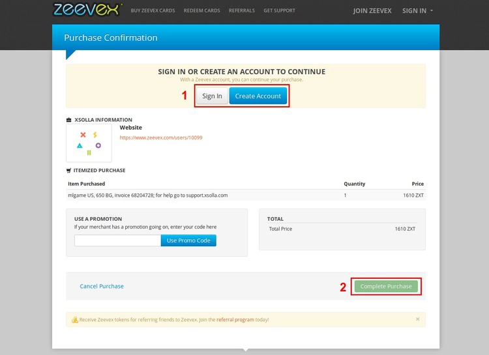Viewport: 489px width, 355px height.
Task: Open the Referrals menu item
Action: (x=242, y=10)
